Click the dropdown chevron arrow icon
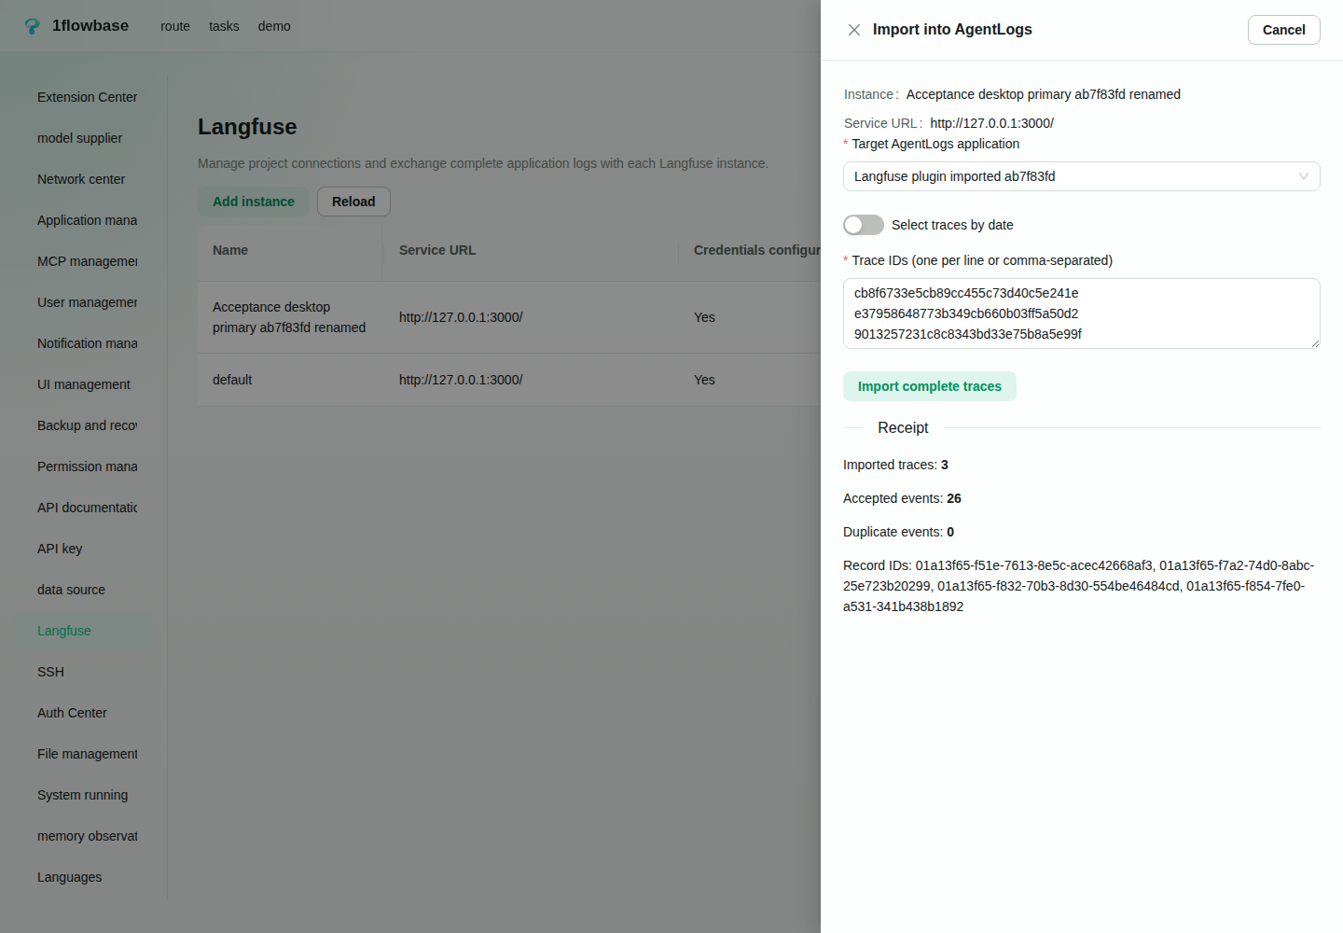Screen dimensions: 1343x933 pos(1304,176)
